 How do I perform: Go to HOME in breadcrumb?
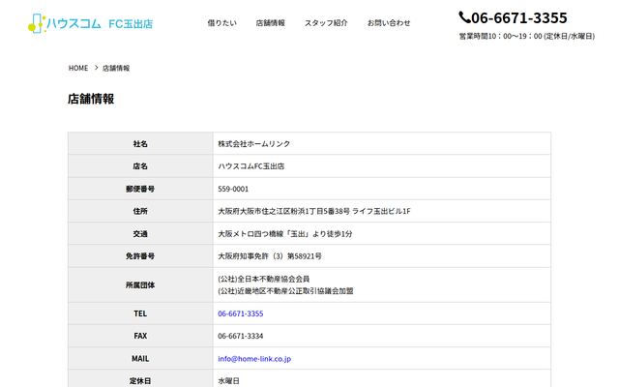(x=78, y=68)
